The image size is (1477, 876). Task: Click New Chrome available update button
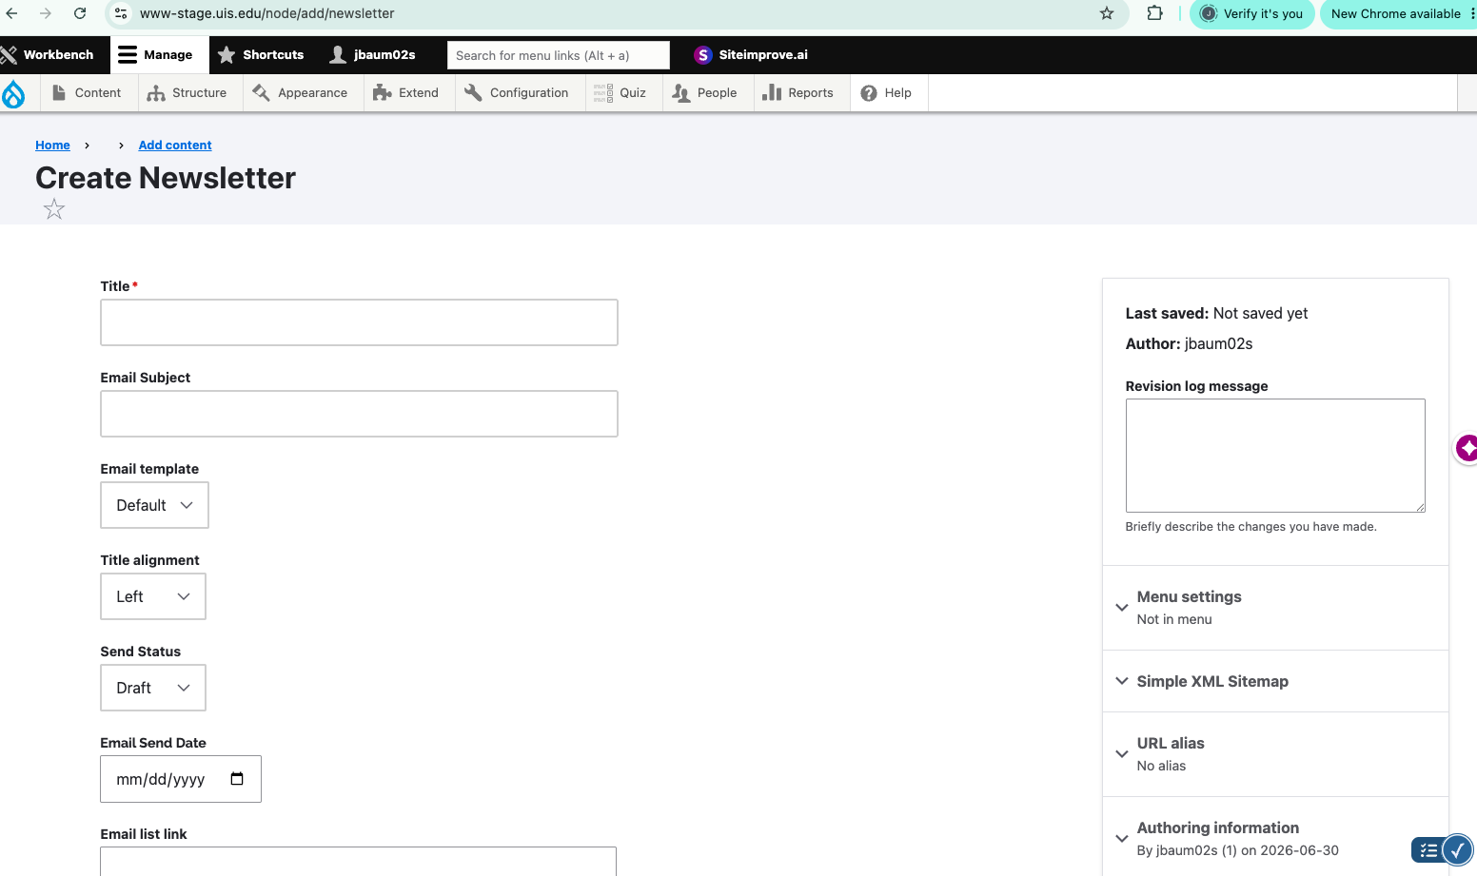tap(1398, 13)
